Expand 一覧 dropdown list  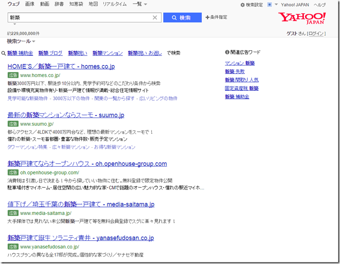140,4
